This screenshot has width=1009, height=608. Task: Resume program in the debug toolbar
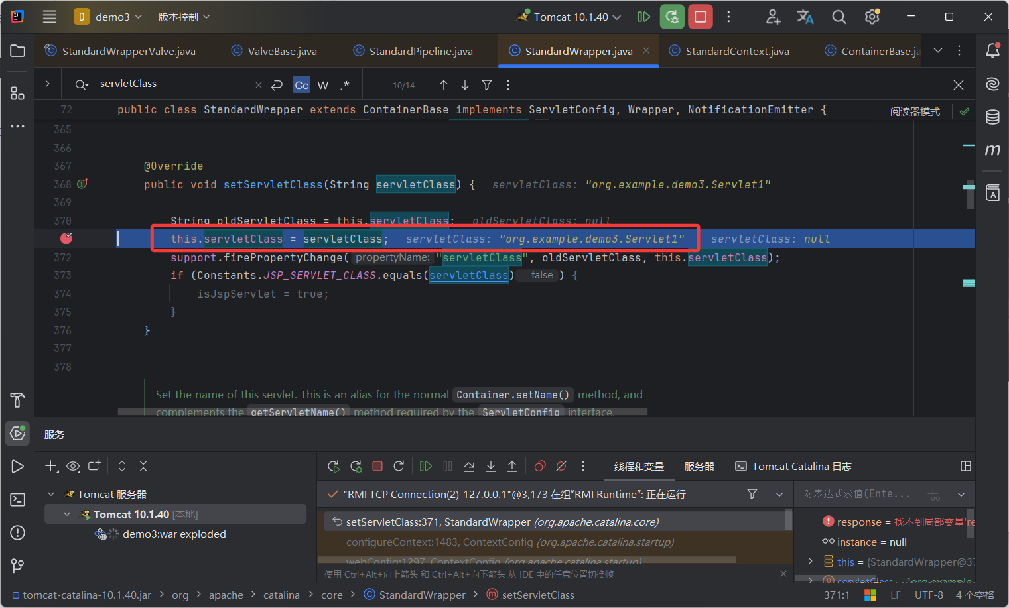426,467
